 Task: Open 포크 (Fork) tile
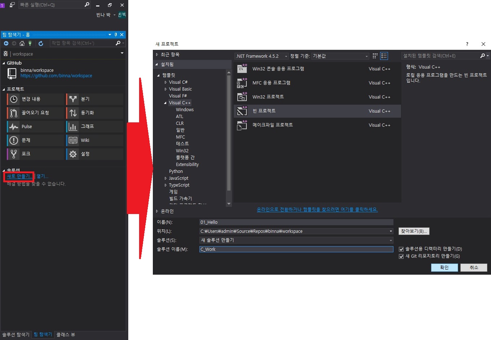tap(35, 154)
